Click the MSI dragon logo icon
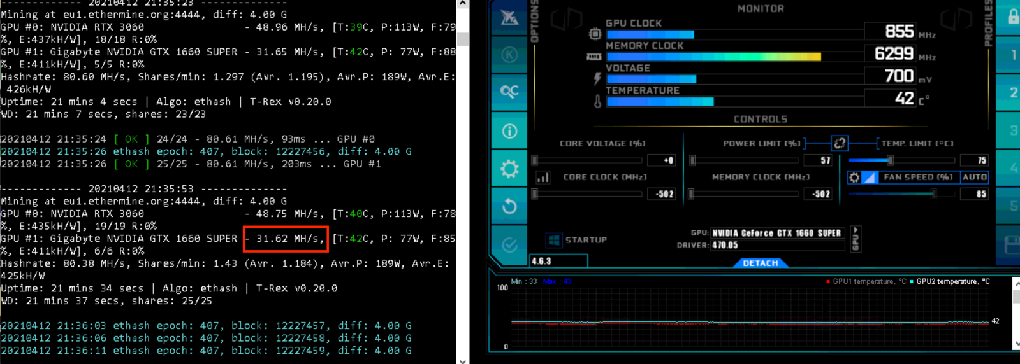 [509, 17]
